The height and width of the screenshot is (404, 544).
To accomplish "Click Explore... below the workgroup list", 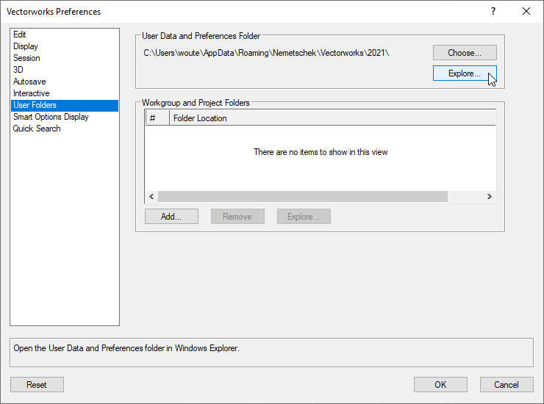I will coord(304,217).
